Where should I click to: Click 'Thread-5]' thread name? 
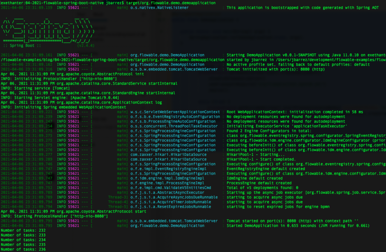point(118,207)
